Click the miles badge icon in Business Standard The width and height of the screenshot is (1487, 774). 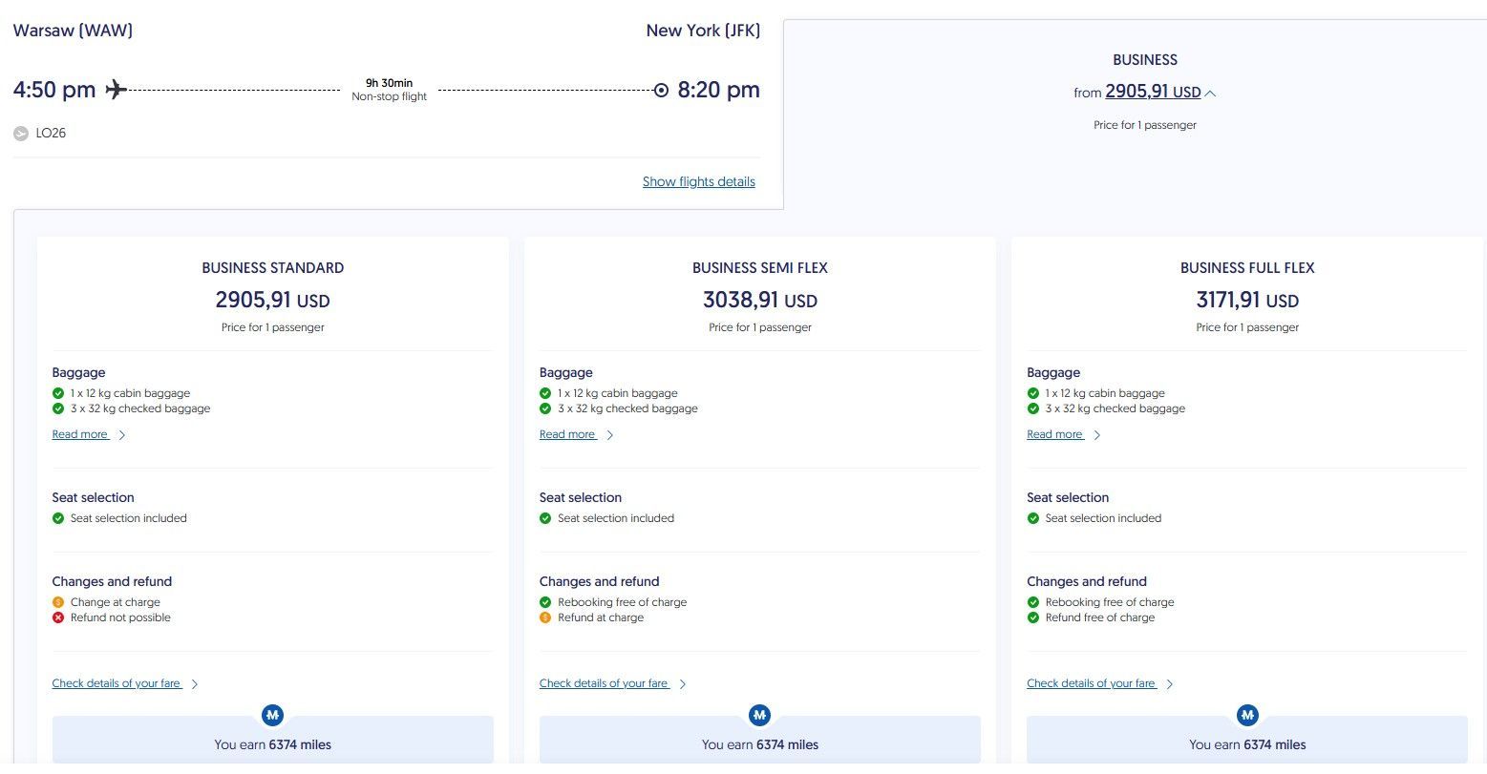click(x=273, y=714)
